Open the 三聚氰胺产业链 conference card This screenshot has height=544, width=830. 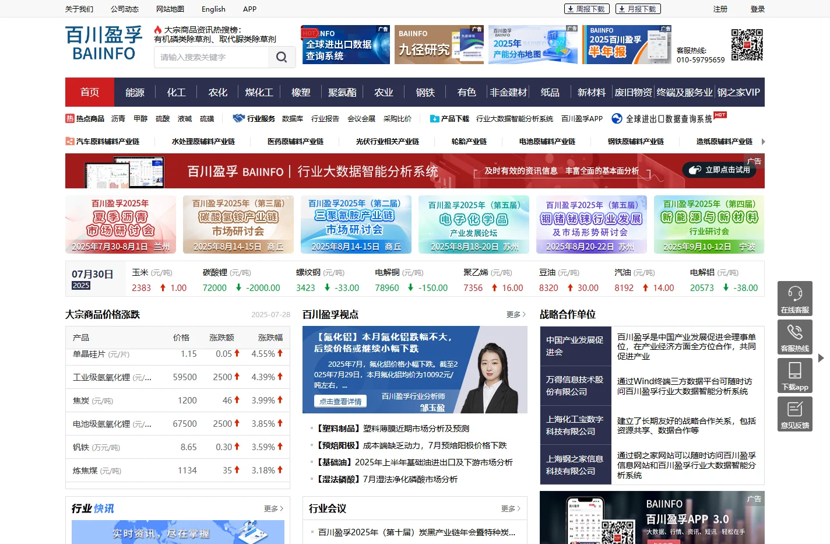pos(356,224)
